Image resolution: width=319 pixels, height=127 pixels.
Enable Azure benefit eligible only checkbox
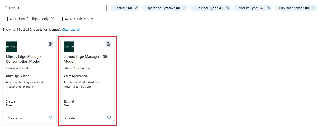5,19
